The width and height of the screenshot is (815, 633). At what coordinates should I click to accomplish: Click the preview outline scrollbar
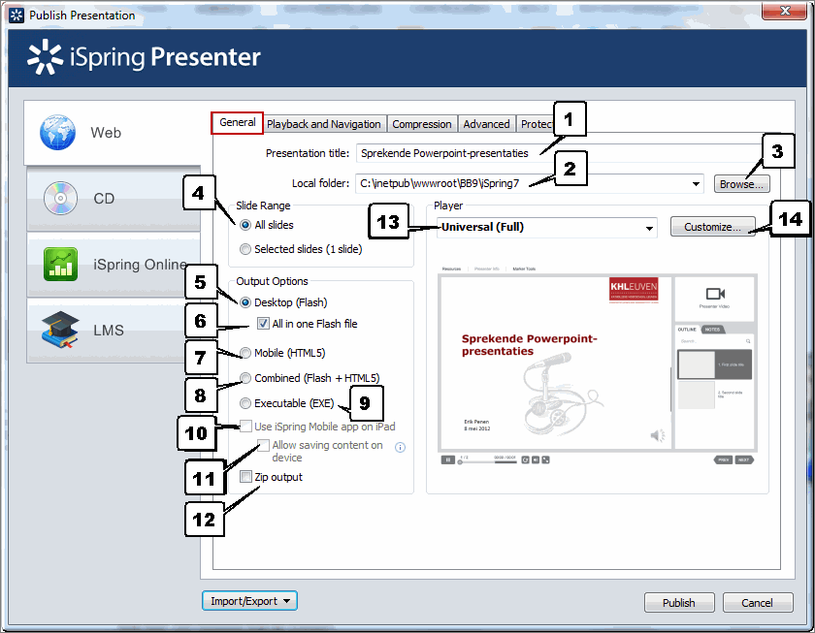coord(671,390)
